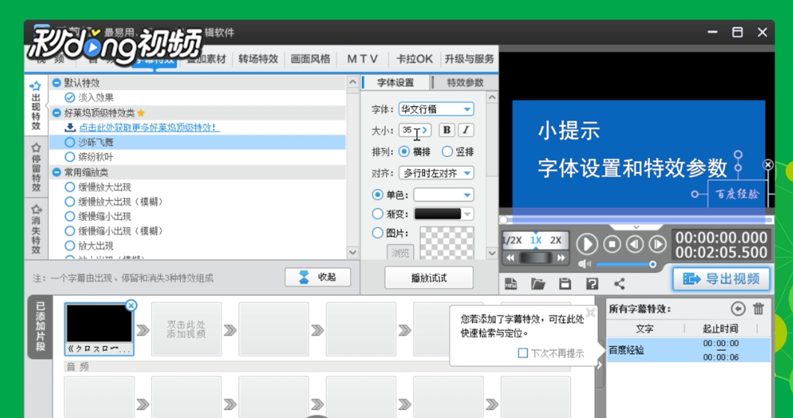Click the 浏览 browse button
The width and height of the screenshot is (793, 418).
[400, 252]
